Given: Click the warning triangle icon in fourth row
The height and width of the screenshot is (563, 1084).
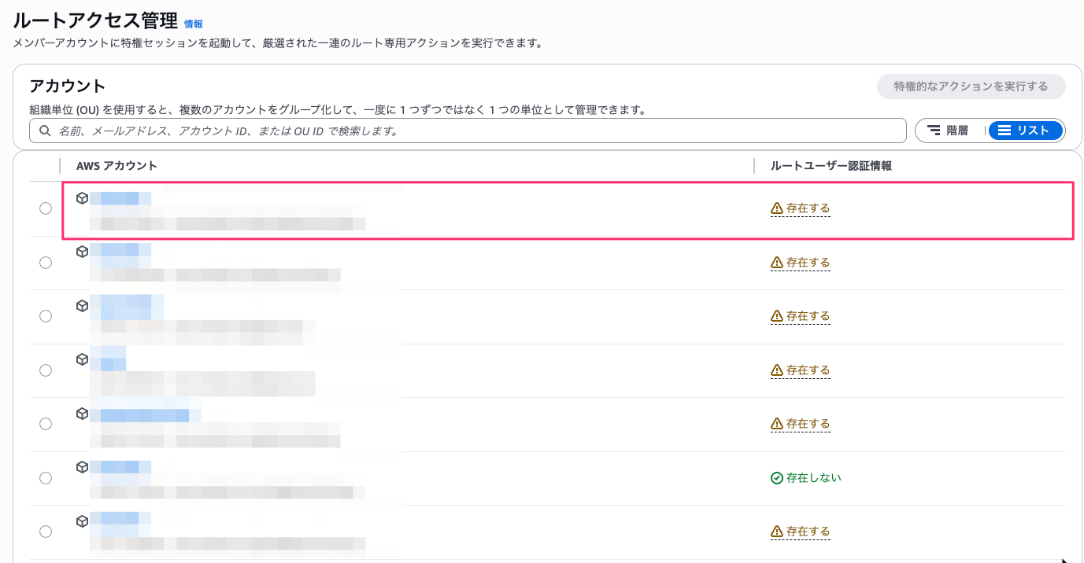Looking at the screenshot, I should pyautogui.click(x=777, y=370).
